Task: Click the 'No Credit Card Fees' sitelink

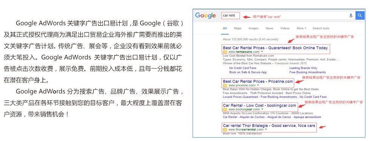Action: (243, 68)
